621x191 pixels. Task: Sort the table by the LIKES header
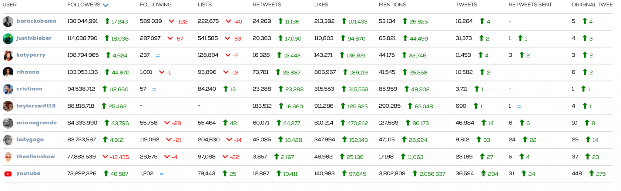pyautogui.click(x=321, y=5)
